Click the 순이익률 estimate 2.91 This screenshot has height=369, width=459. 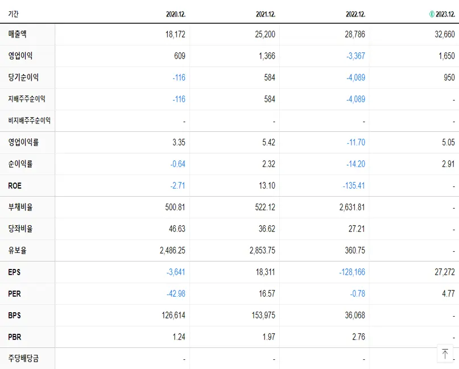(448, 164)
